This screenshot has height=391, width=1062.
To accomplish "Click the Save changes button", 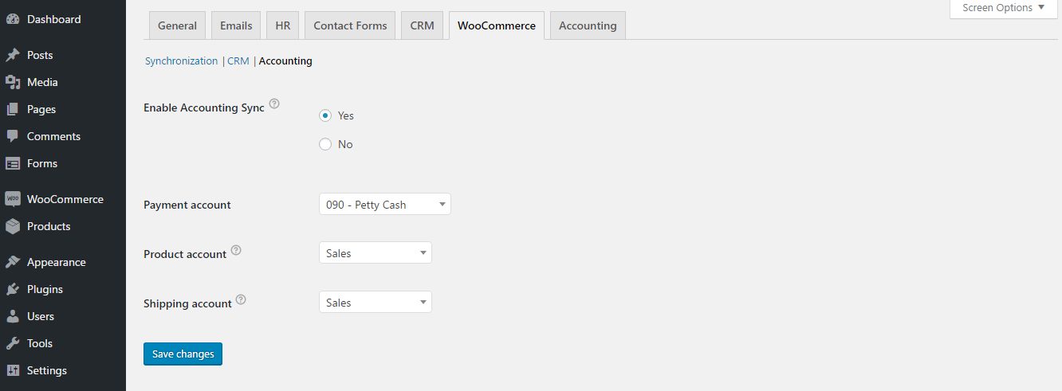I will (183, 354).
